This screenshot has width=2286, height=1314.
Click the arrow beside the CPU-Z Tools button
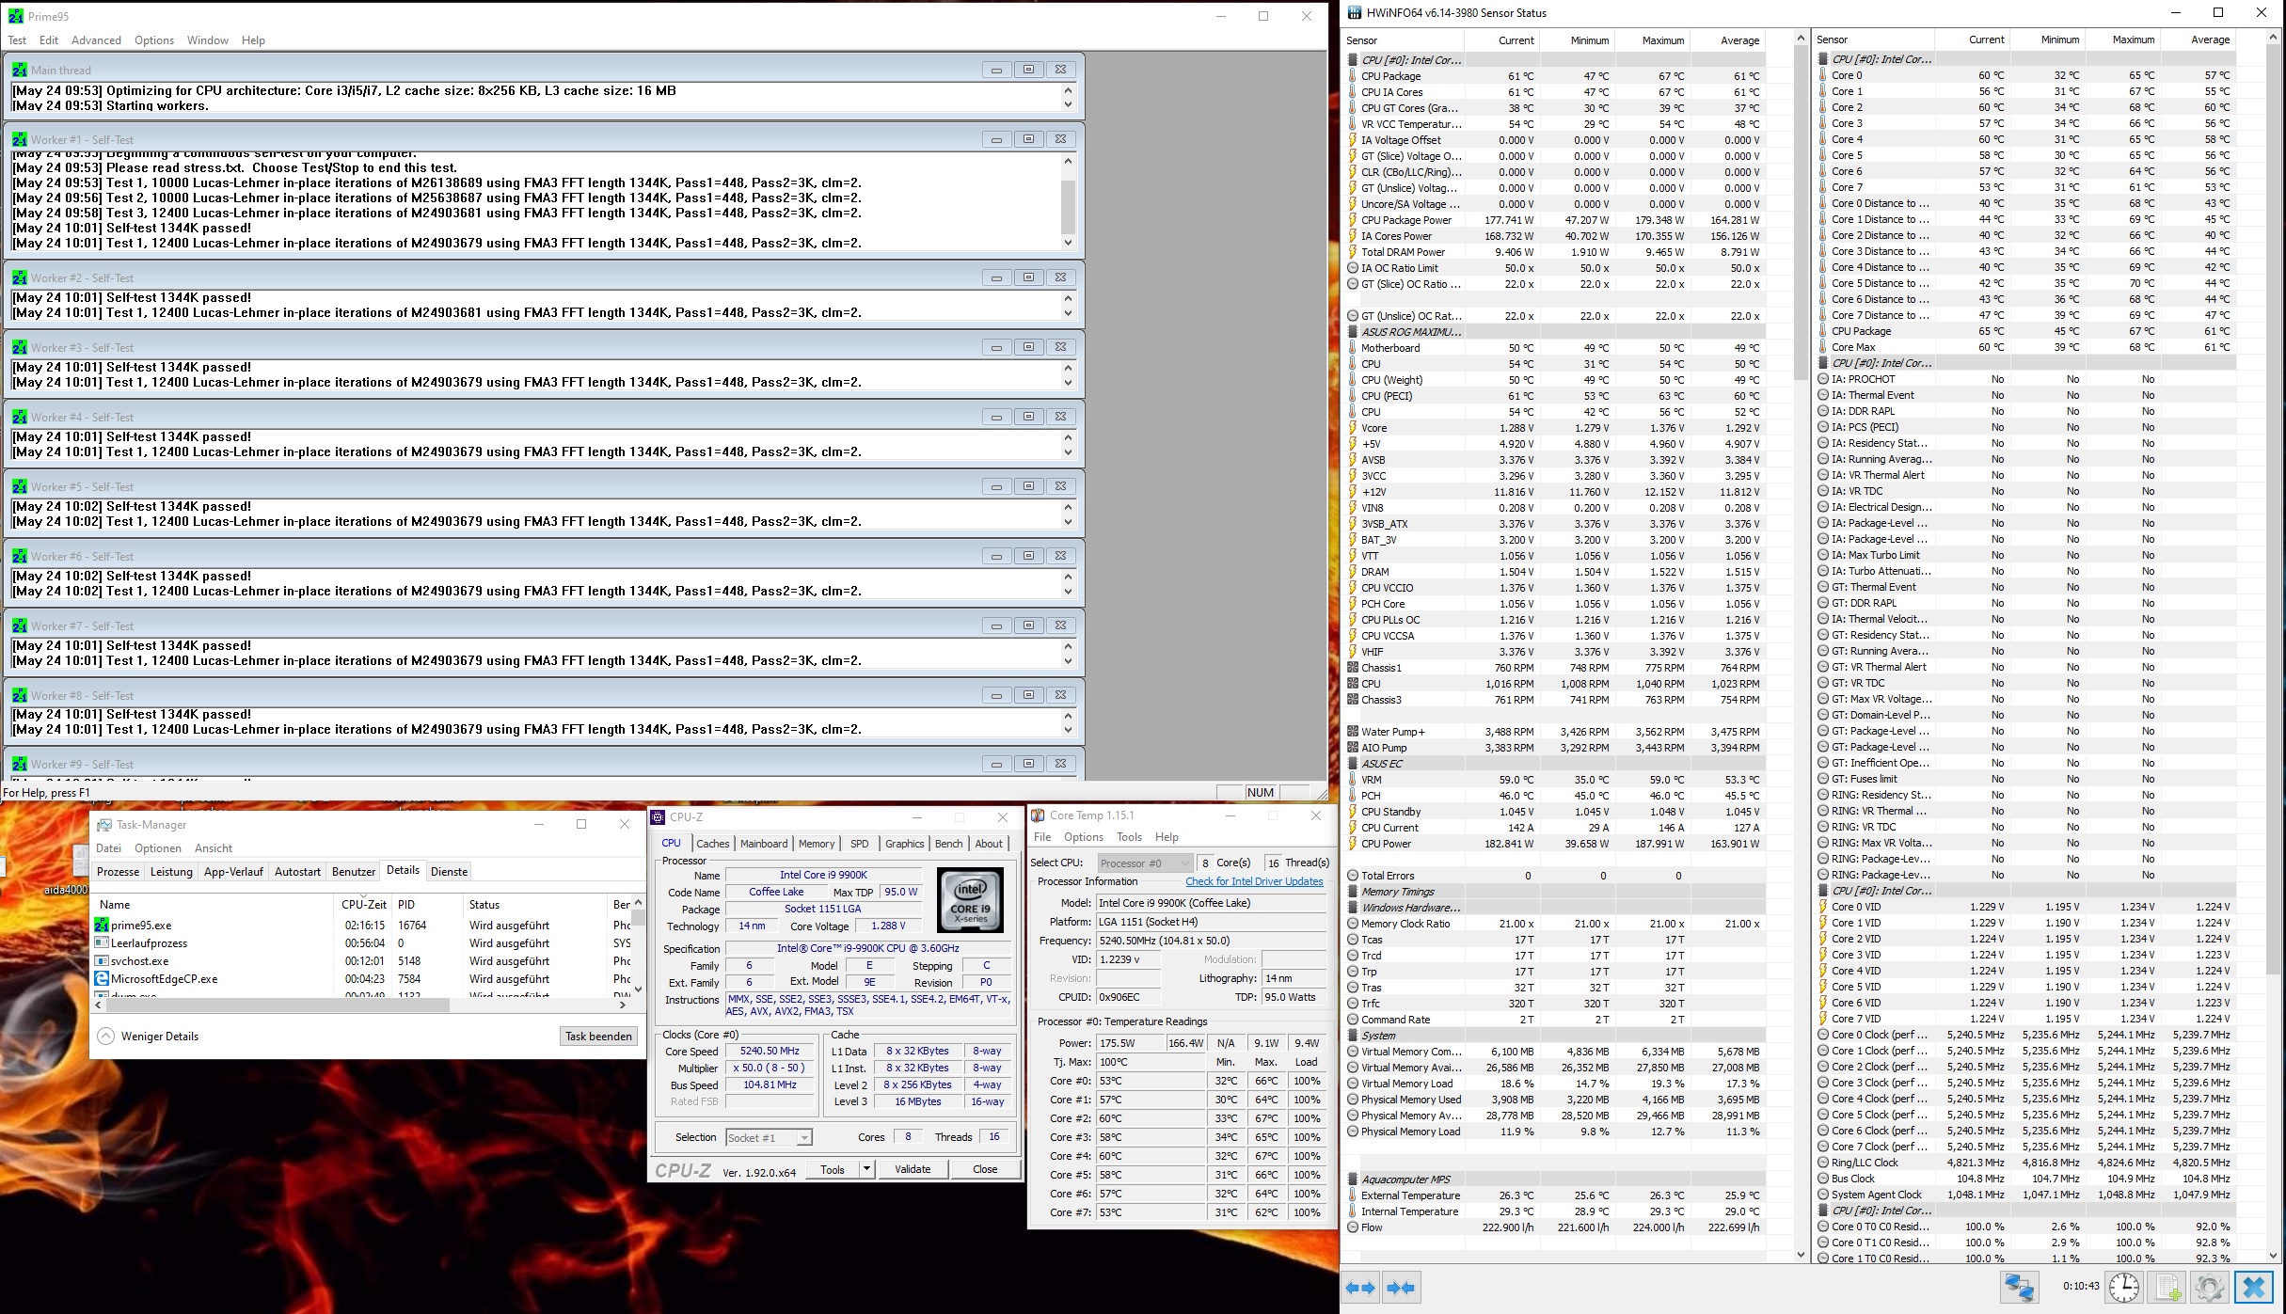click(x=866, y=1169)
